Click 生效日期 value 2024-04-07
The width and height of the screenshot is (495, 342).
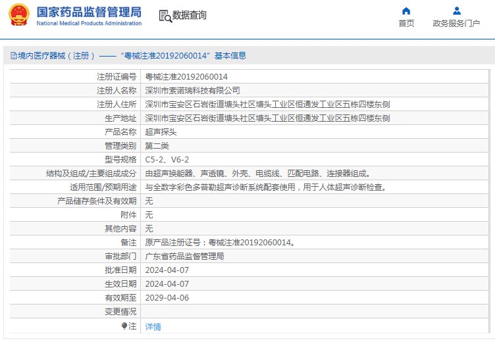coord(167,284)
